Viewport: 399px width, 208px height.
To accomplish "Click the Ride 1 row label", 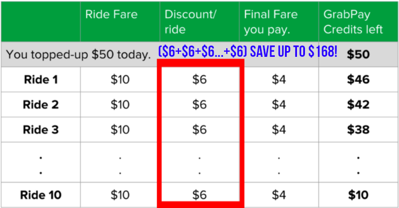I will point(41,80).
